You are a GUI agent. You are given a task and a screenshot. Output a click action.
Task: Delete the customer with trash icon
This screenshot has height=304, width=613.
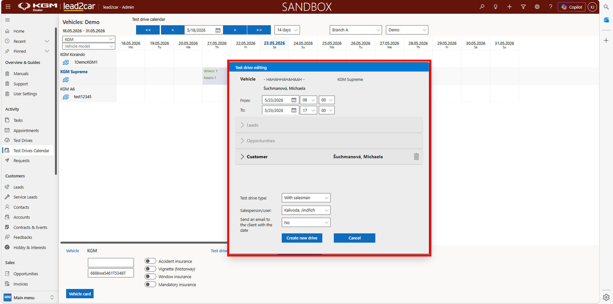pyautogui.click(x=416, y=156)
